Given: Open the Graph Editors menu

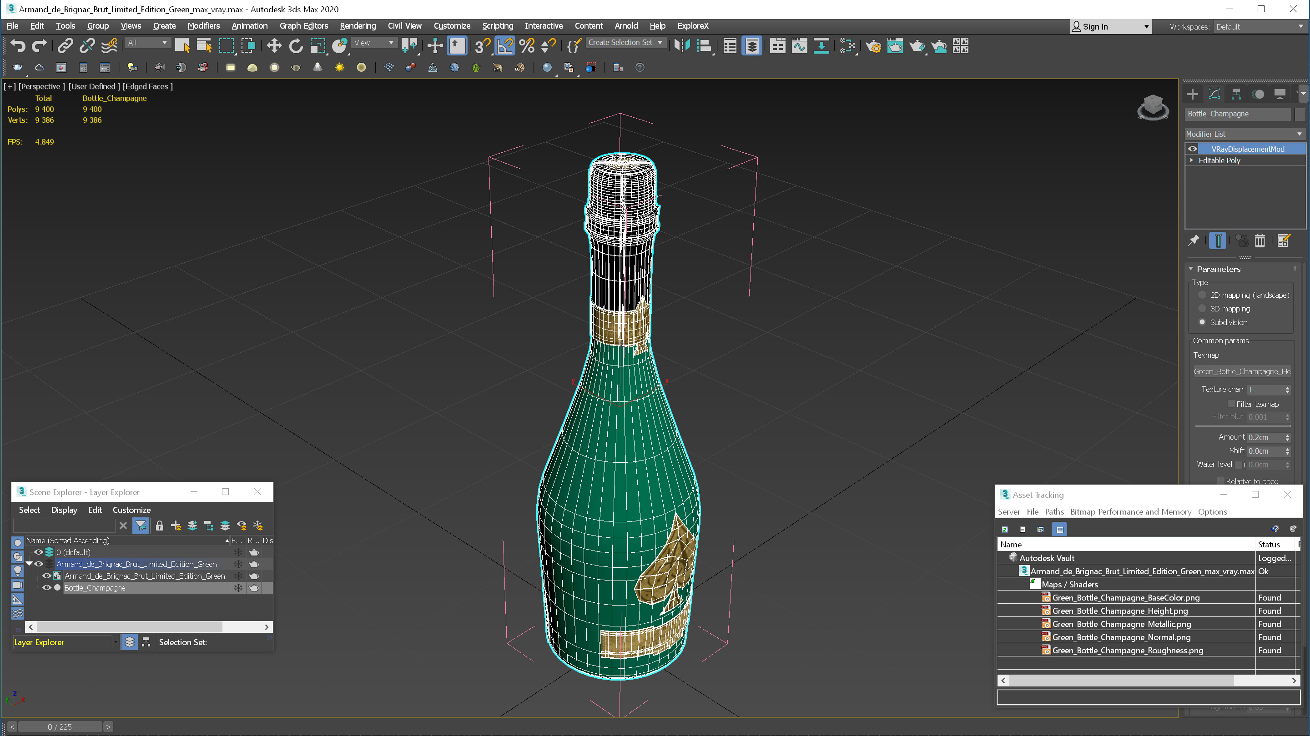Looking at the screenshot, I should click(x=303, y=26).
